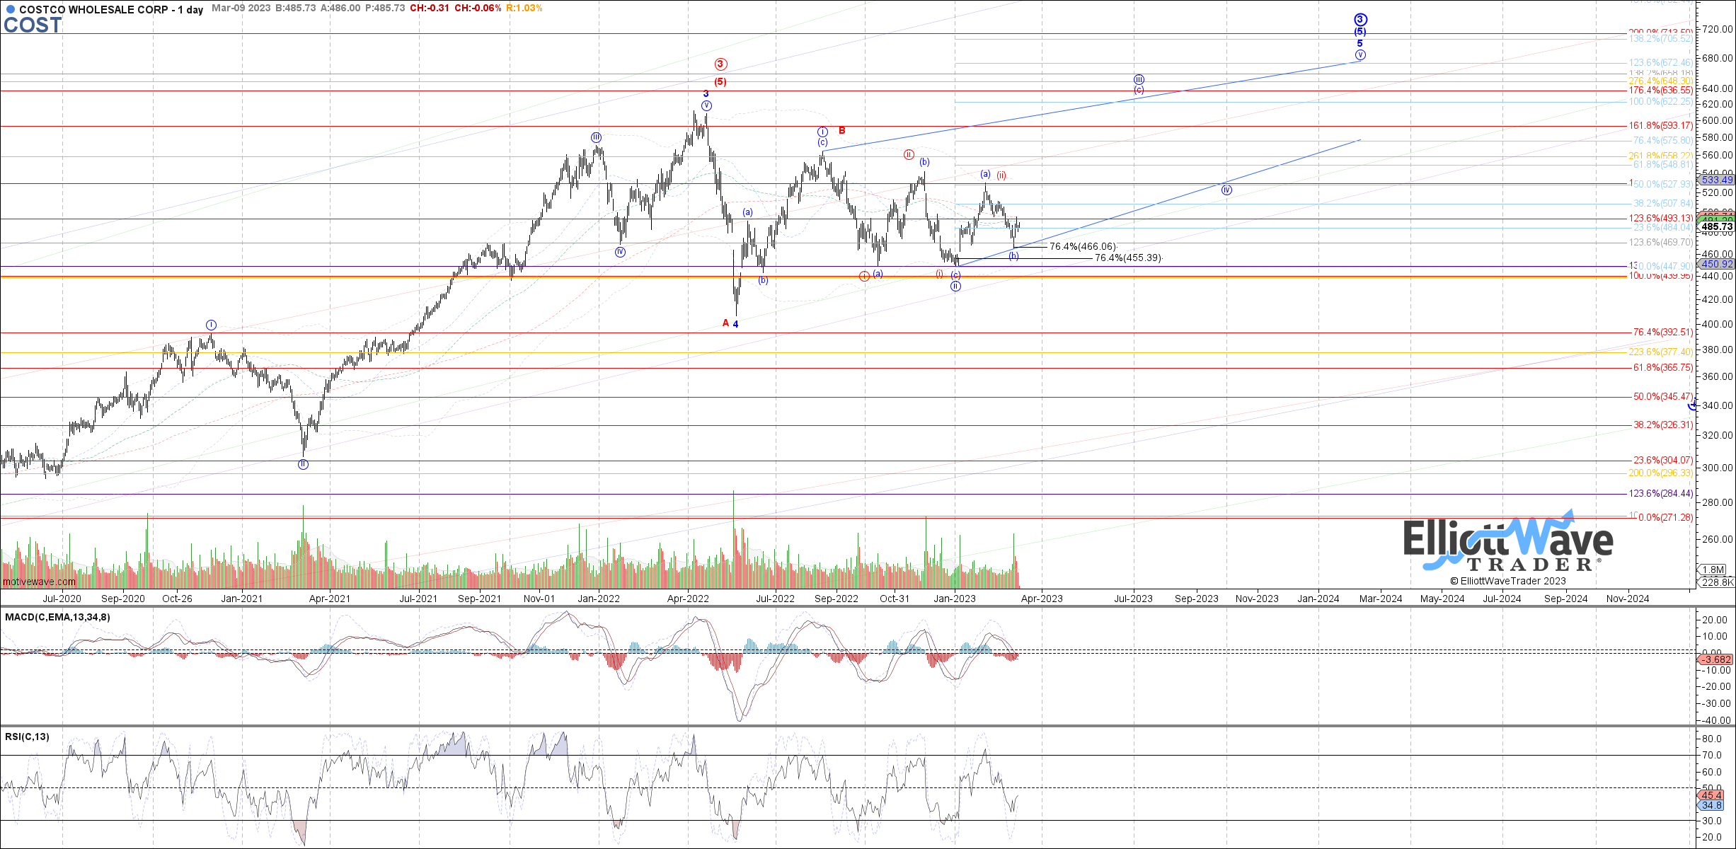Click the Jan-2023 date axis label
1736x849 pixels.
955,599
